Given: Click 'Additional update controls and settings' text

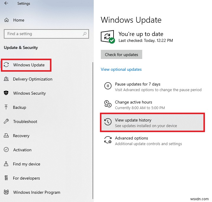Looking at the screenshot, I should (x=148, y=144).
